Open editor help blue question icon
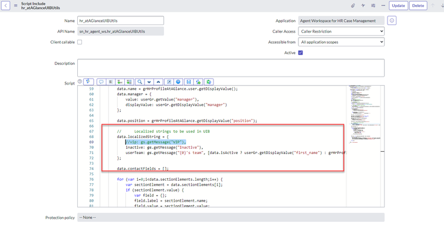Image resolution: width=444 pixels, height=226 pixels. tap(178, 81)
